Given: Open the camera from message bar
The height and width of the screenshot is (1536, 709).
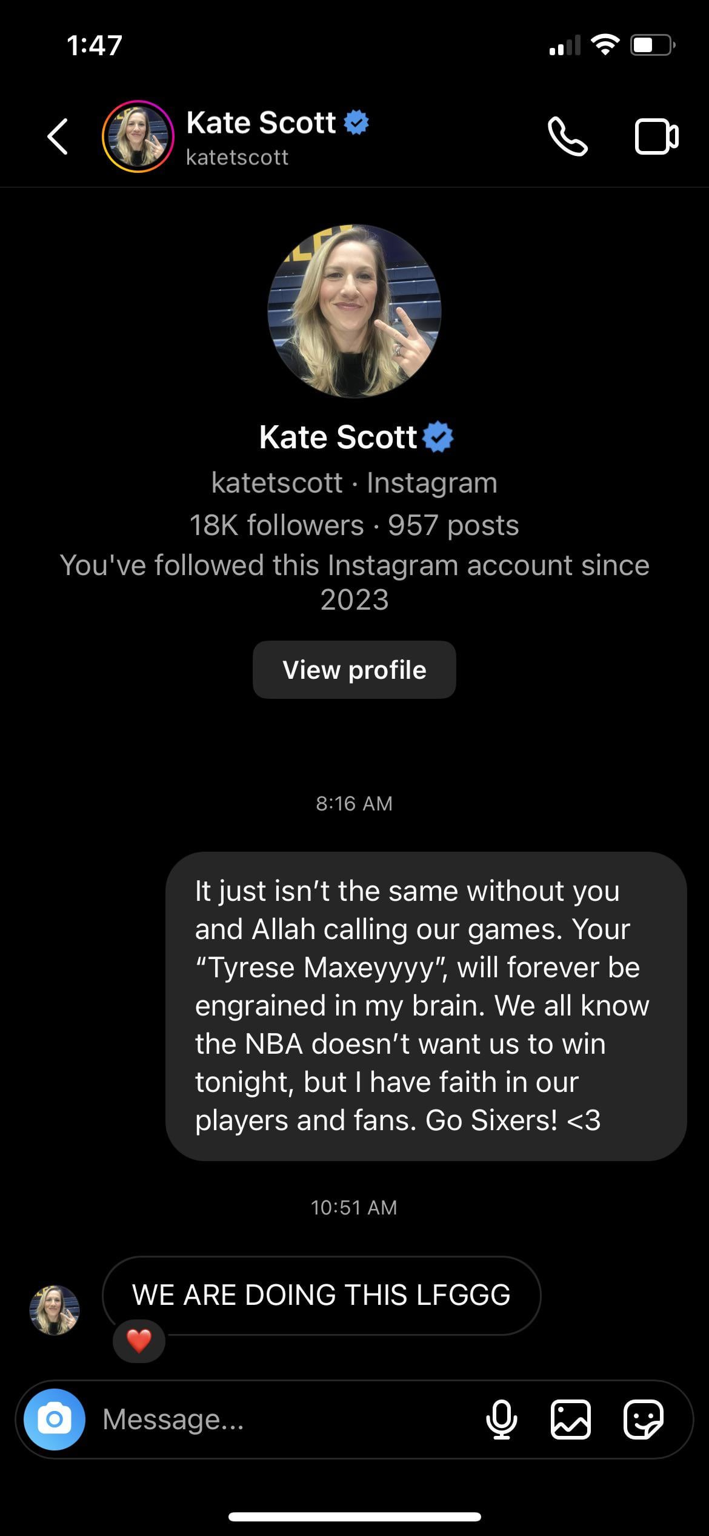Looking at the screenshot, I should tap(55, 1420).
